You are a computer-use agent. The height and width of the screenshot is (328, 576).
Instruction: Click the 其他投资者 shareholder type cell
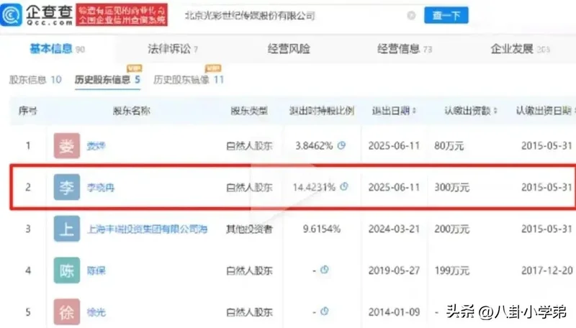click(249, 229)
